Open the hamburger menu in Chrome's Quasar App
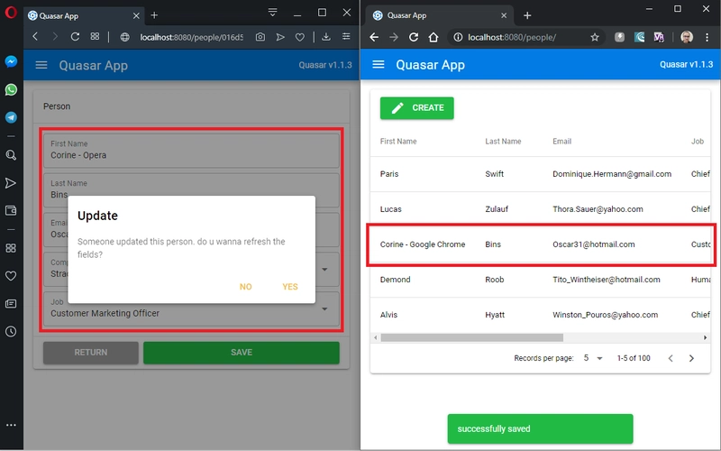The image size is (721, 451). [x=379, y=65]
